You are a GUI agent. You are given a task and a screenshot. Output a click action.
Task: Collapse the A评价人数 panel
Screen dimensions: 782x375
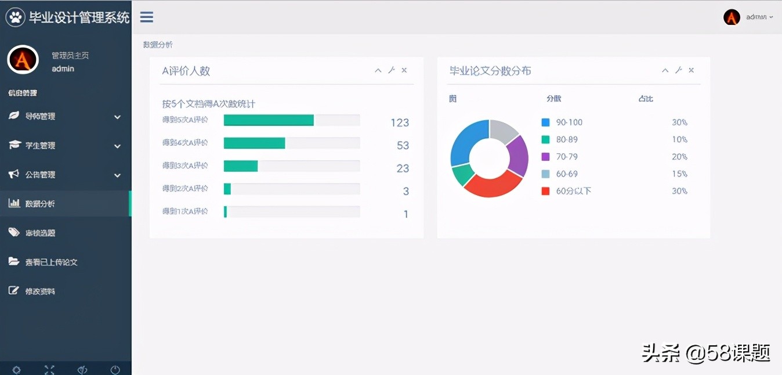tap(378, 70)
